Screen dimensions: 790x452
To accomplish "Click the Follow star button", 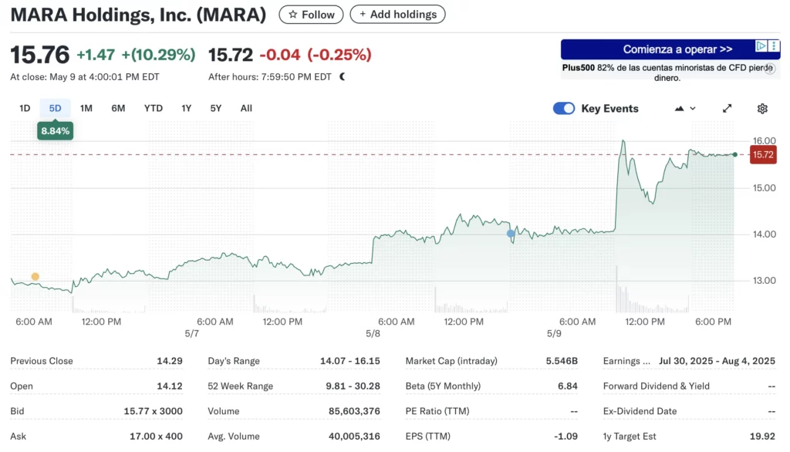I will pyautogui.click(x=311, y=15).
